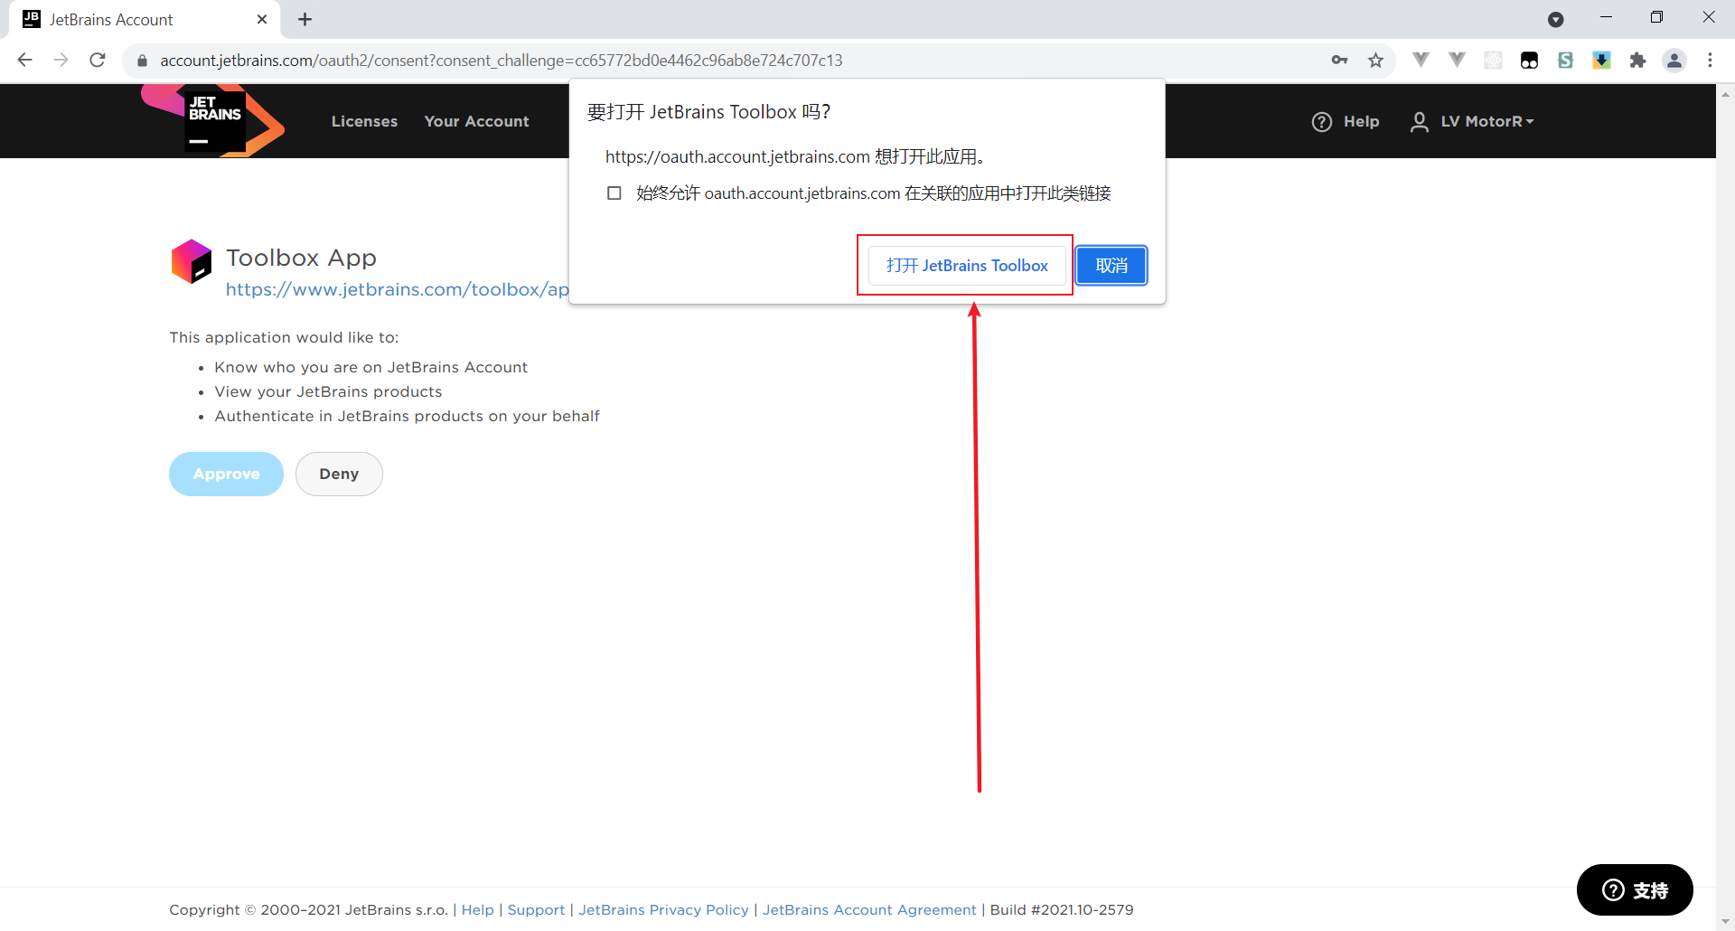Image resolution: width=1735 pixels, height=931 pixels.
Task: Open the footer Help link
Action: coord(478,909)
